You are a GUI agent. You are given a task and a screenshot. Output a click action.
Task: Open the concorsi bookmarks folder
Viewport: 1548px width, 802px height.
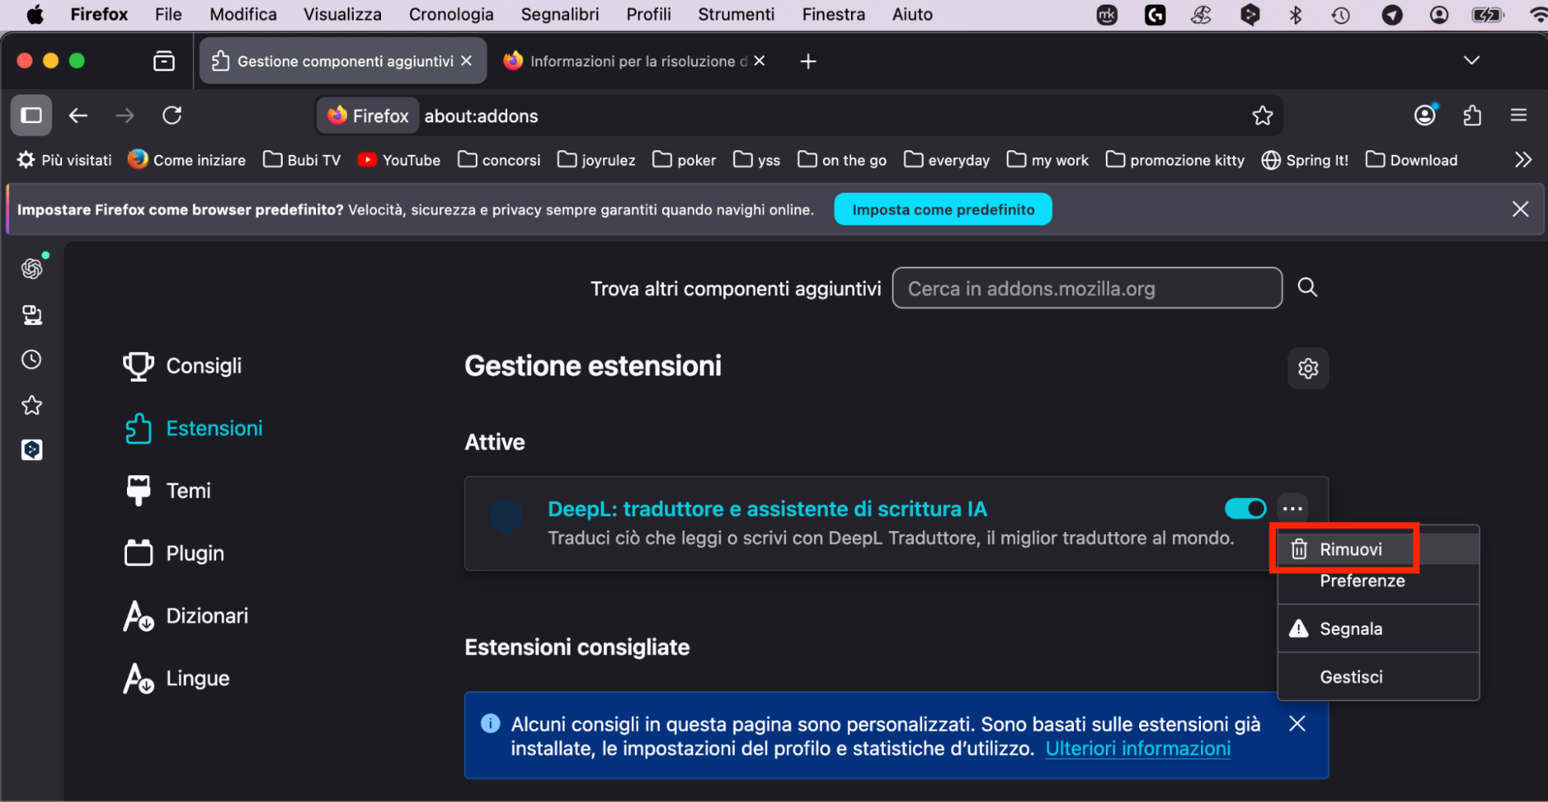pos(499,159)
